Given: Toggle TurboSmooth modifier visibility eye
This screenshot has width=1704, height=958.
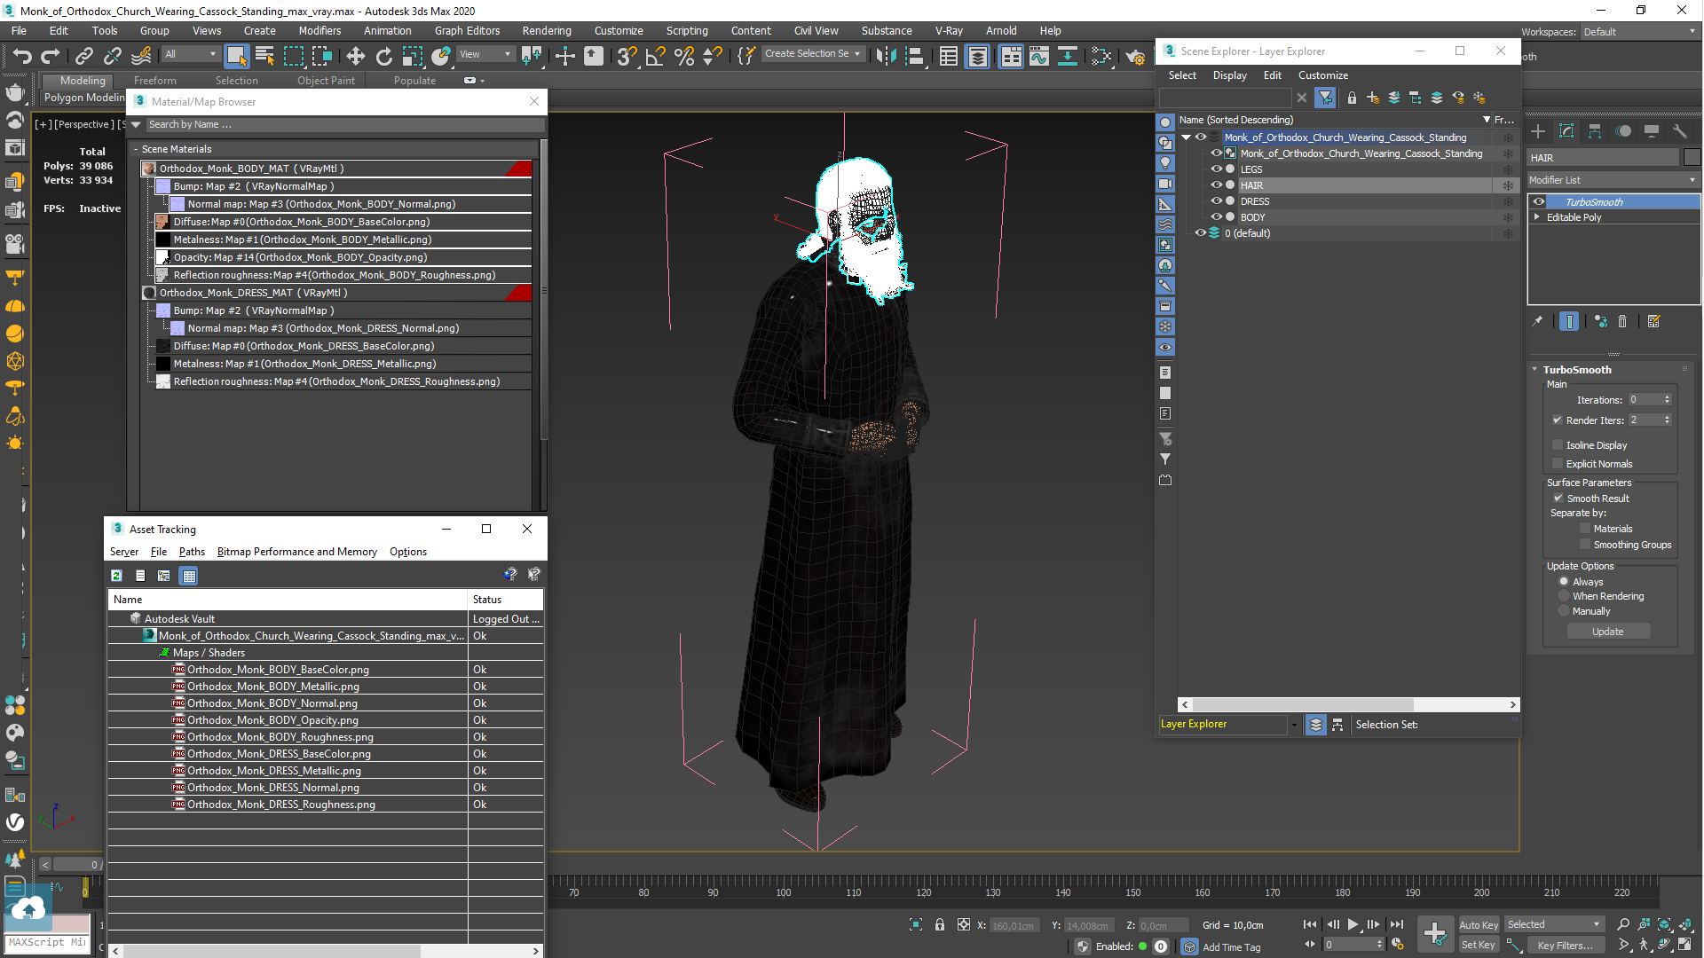Looking at the screenshot, I should [1539, 201].
